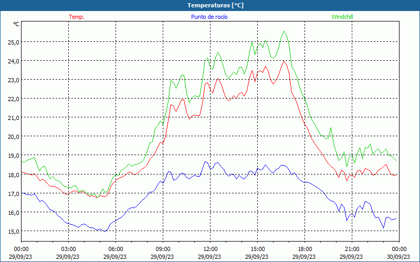Click the 22,0 y-axis value
The image size is (420, 262).
point(14,99)
